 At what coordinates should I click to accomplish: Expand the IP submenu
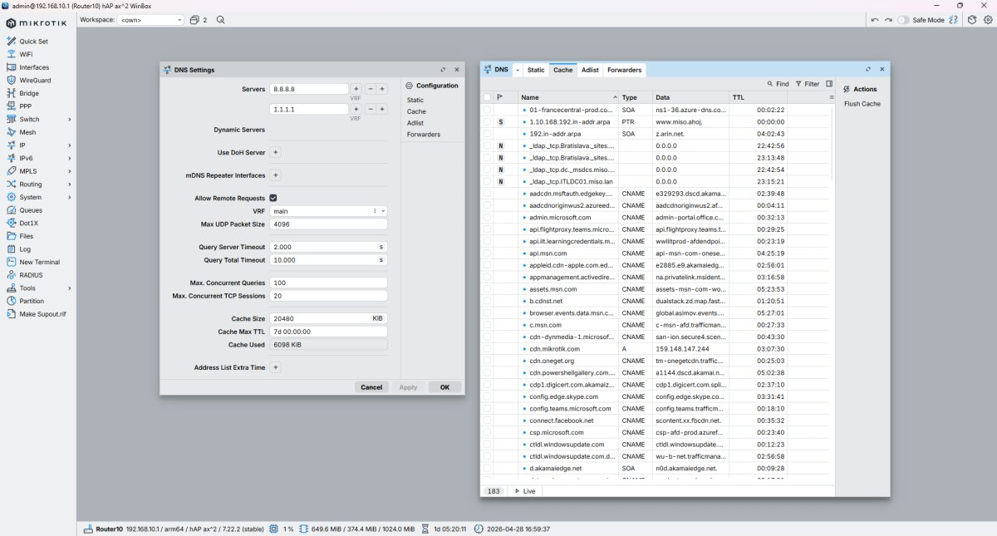(x=69, y=145)
